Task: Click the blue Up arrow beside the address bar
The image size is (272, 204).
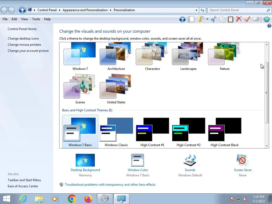Action: click(22, 10)
